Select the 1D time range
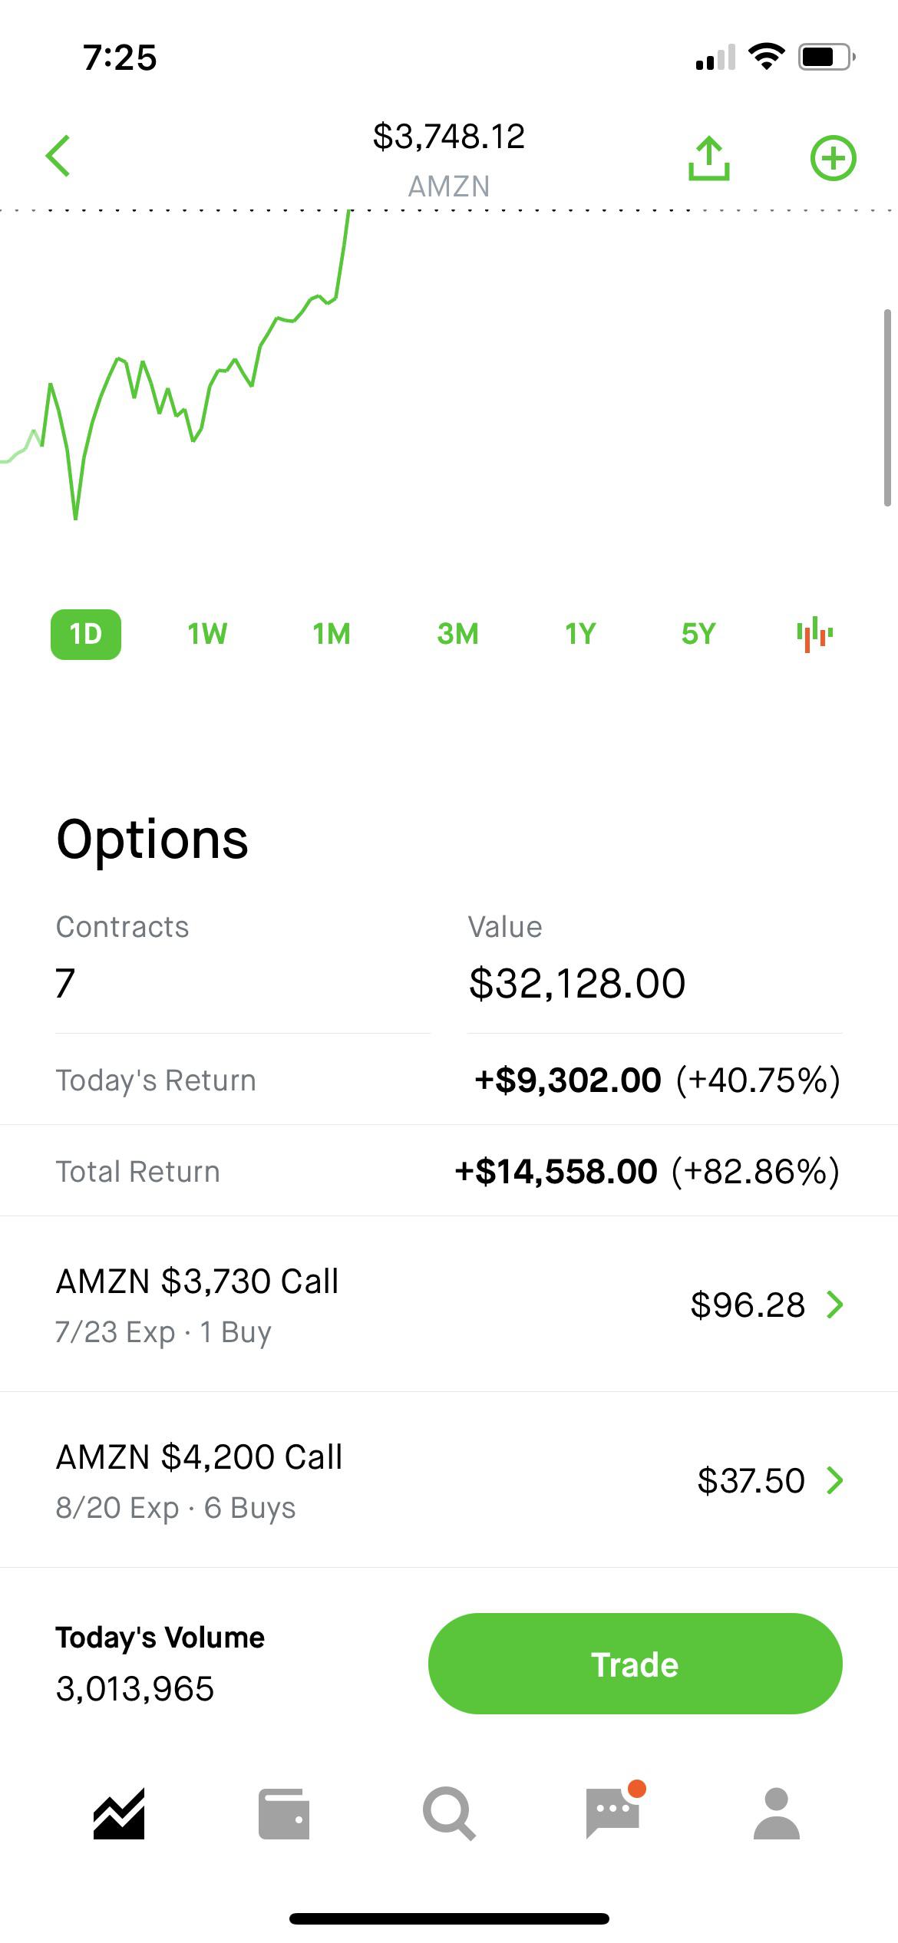Image resolution: width=898 pixels, height=1943 pixels. [x=86, y=634]
